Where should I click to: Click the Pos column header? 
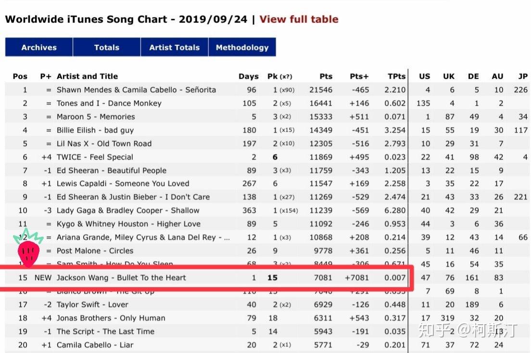tap(20, 76)
